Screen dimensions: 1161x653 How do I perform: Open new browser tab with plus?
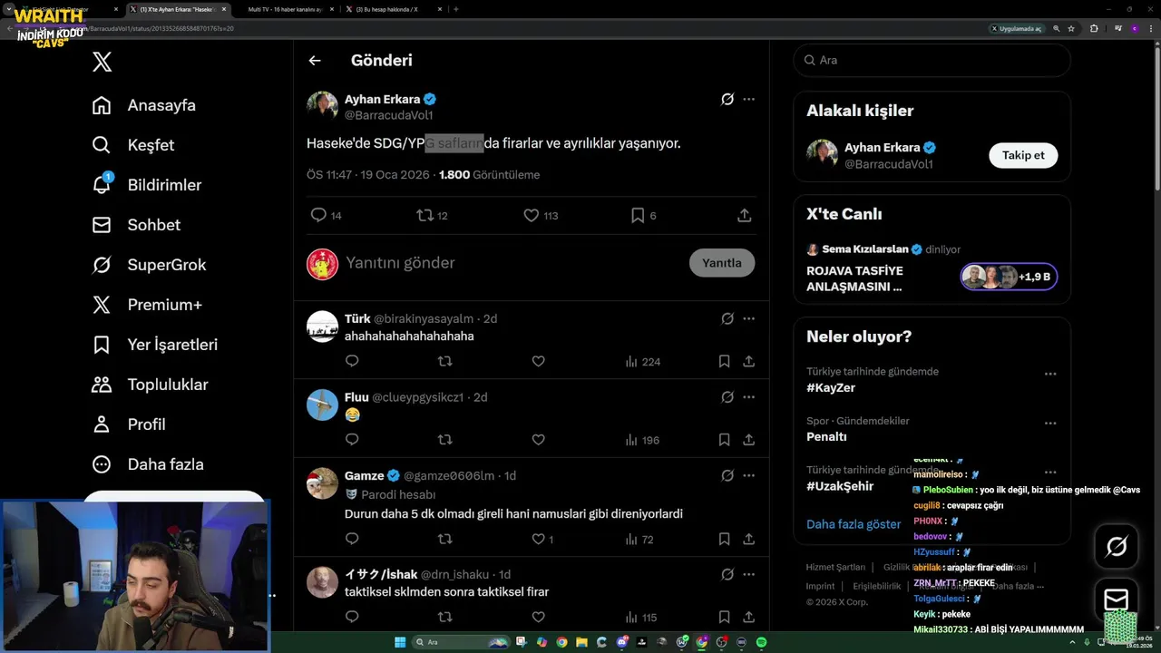tap(455, 9)
